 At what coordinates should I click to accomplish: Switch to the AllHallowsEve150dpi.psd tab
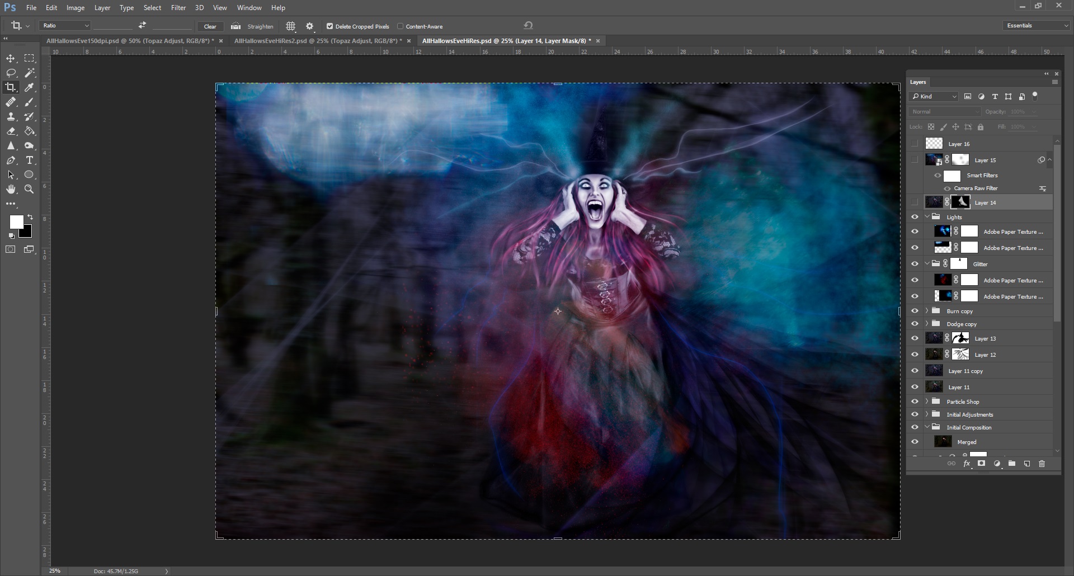tap(129, 40)
